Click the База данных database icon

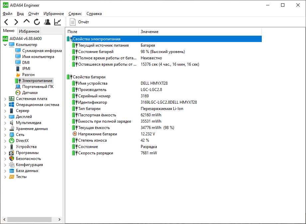coord(12,171)
